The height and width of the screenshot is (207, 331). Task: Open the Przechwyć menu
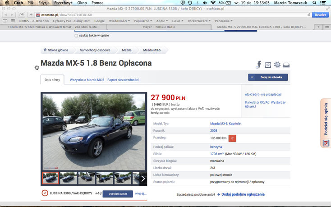[63, 3]
